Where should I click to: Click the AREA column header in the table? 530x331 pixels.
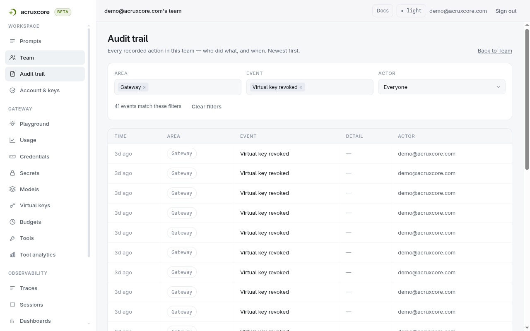pos(173,136)
